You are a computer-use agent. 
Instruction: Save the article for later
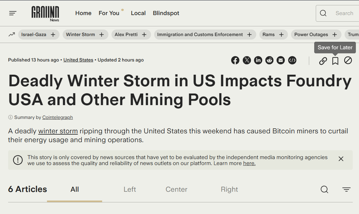click(x=335, y=61)
